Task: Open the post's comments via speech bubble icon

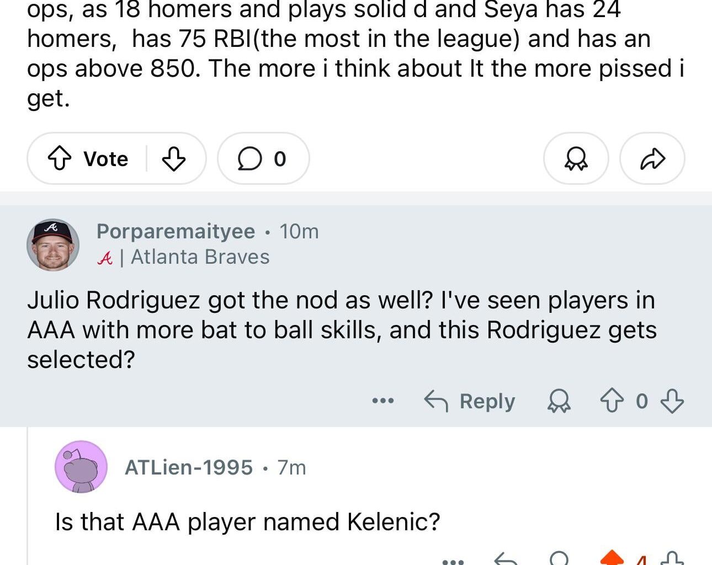Action: click(x=262, y=158)
